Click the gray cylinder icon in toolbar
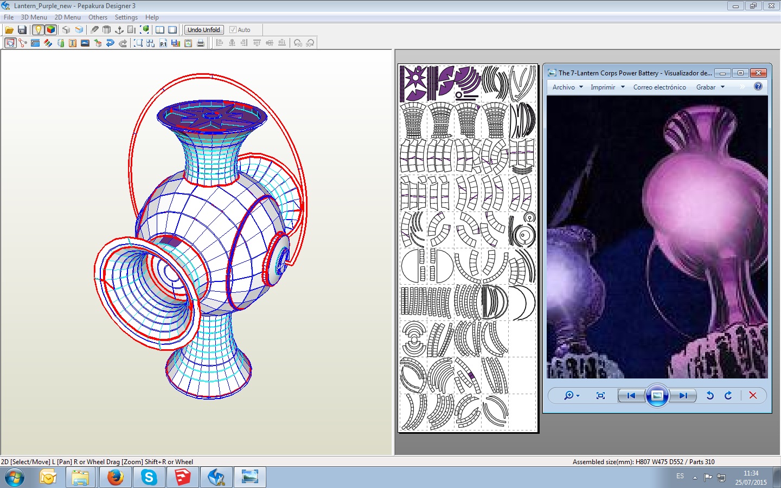 click(107, 30)
